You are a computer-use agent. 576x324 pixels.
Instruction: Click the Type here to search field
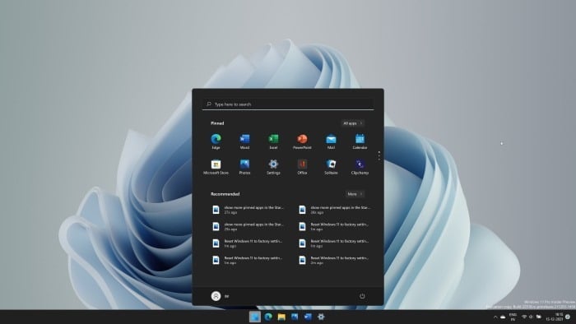(x=288, y=104)
